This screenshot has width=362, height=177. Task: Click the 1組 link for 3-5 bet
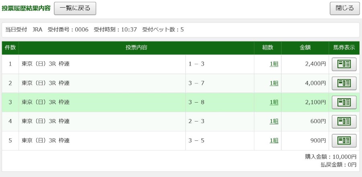[274, 140]
